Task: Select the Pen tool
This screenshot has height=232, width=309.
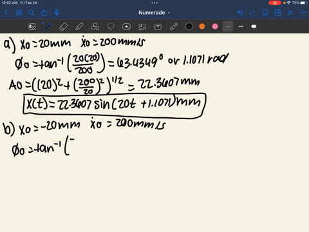Action: coord(48,26)
